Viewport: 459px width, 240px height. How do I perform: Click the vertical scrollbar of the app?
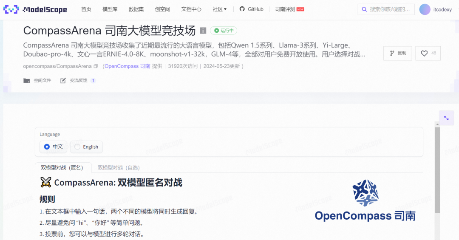click(437, 170)
